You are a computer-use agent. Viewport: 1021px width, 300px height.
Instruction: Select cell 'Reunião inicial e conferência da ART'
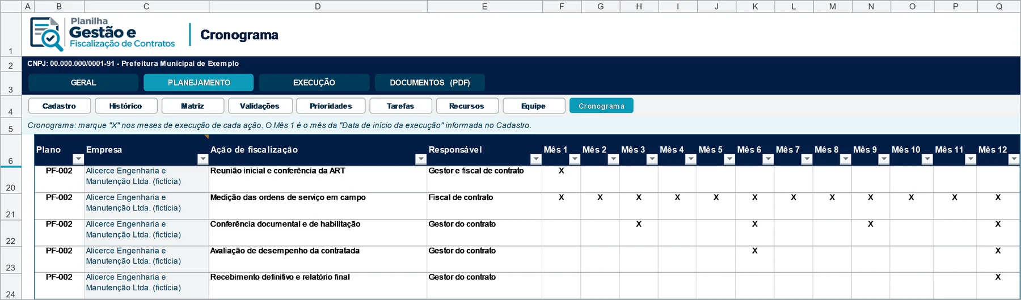[x=318, y=179]
